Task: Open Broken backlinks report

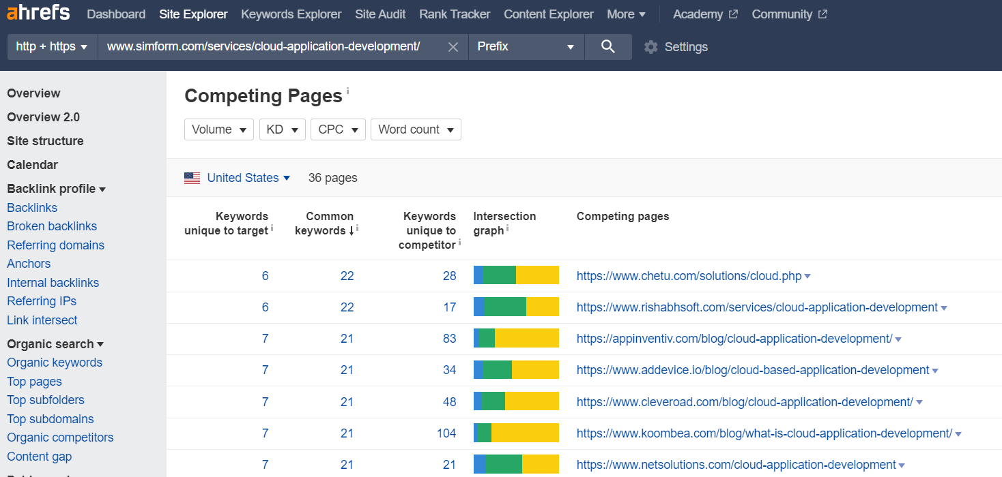Action: pyautogui.click(x=52, y=226)
